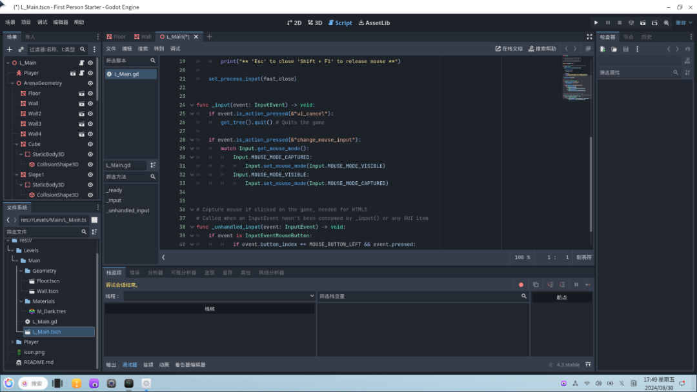Run the current scene icon
The height and width of the screenshot is (392, 697).
click(x=643, y=23)
